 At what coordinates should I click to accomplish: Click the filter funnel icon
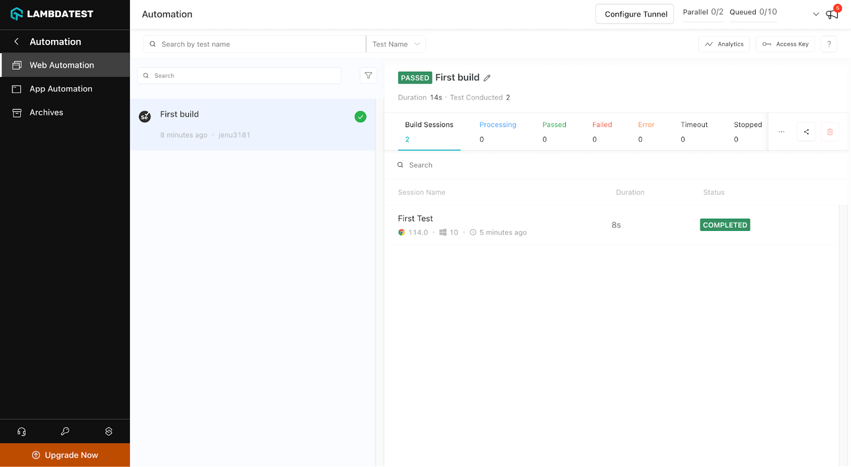[368, 76]
